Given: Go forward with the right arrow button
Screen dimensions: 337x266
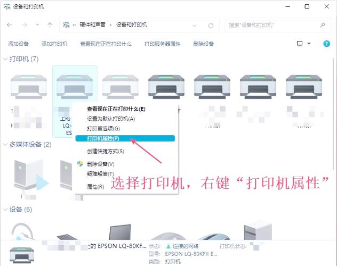Looking at the screenshot, I should click(25, 25).
